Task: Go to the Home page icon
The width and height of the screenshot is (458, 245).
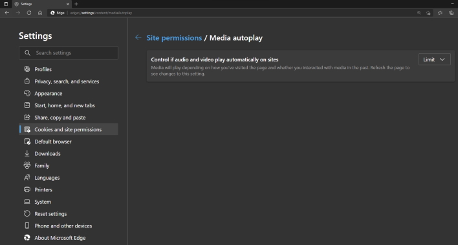Action: coord(40,13)
